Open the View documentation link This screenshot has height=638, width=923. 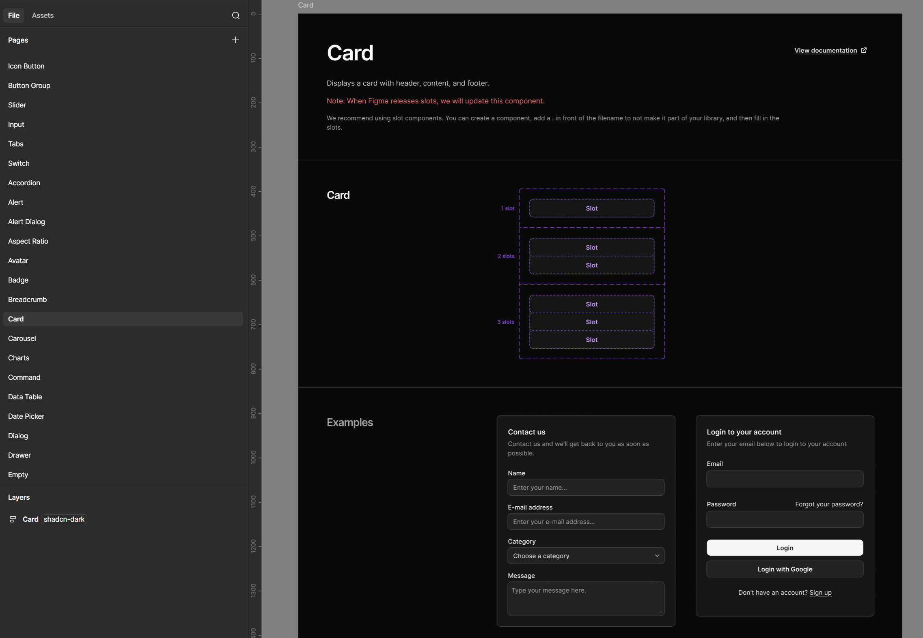coord(826,50)
